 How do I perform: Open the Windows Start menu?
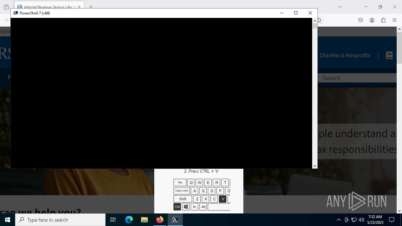[8, 220]
